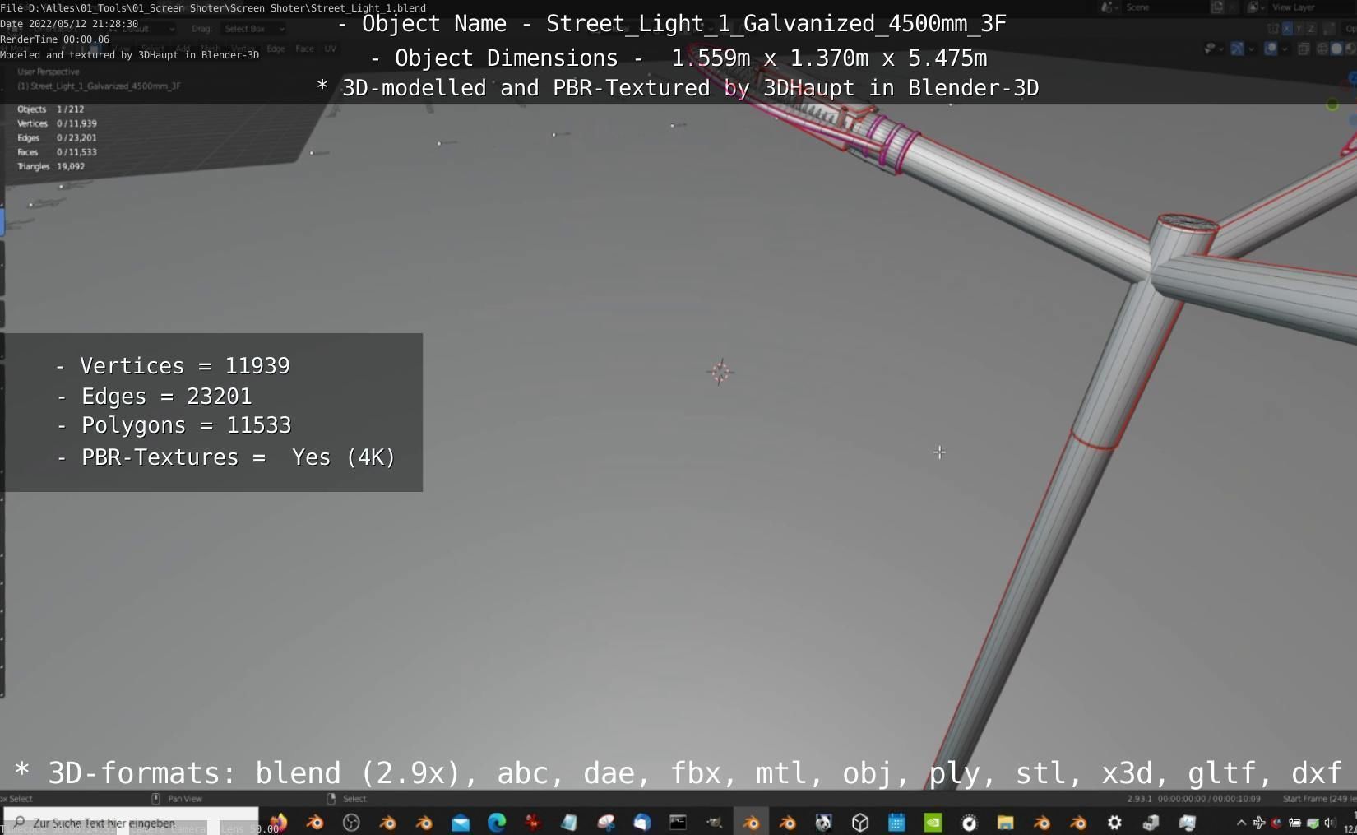Open the blue calculator-style taskbar icon

coord(896,822)
